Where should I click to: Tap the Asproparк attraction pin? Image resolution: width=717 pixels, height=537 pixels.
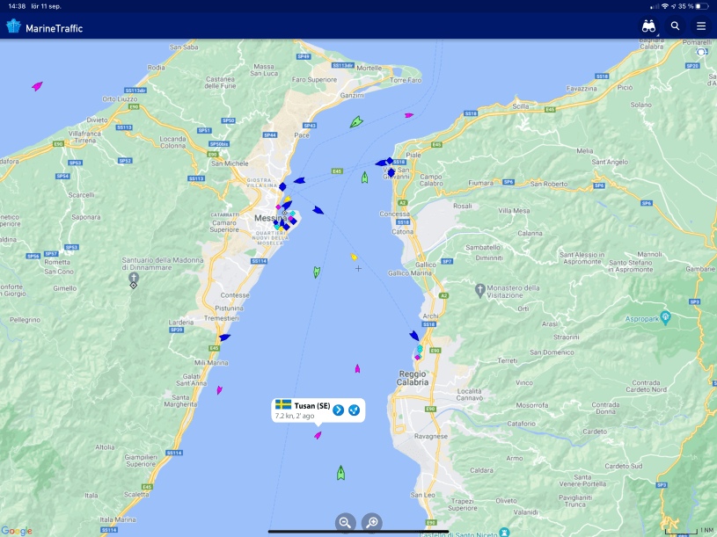coord(666,316)
